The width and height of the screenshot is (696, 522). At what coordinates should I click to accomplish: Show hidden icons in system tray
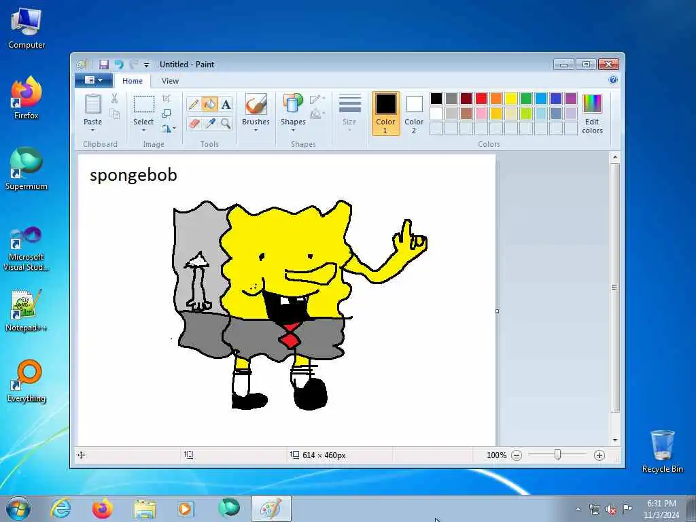[578, 510]
